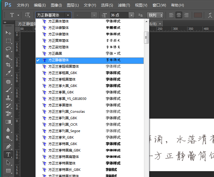Open the 图像(I) menu
The width and height of the screenshot is (214, 177).
(56, 5)
